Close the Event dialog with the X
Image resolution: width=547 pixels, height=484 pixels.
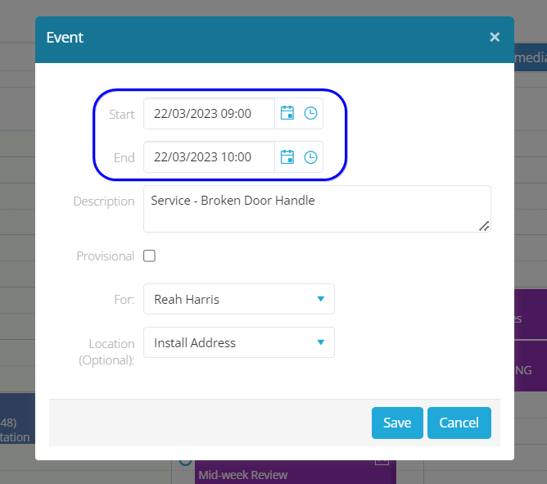point(495,37)
